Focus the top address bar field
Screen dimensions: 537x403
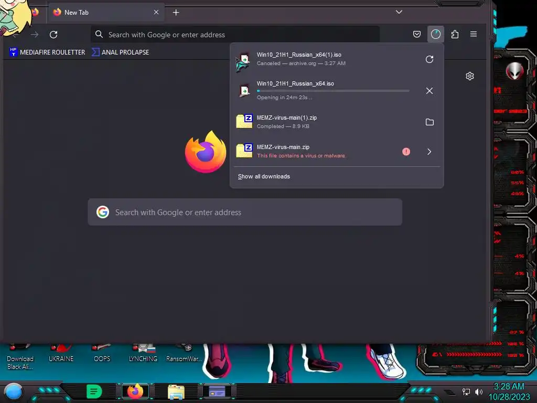235,35
